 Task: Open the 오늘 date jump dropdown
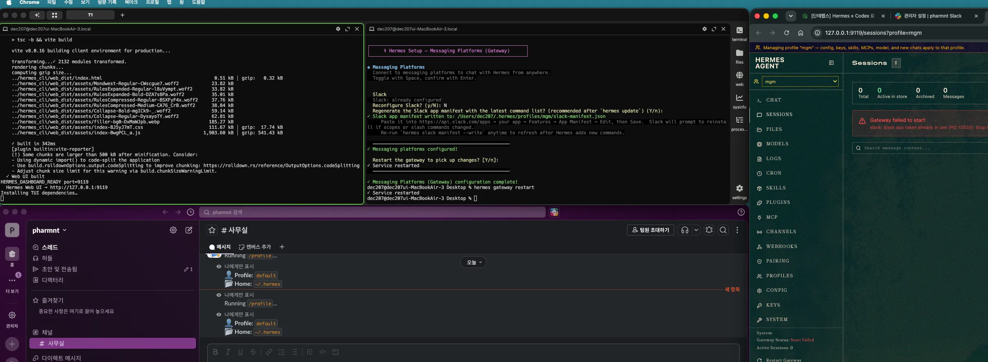click(473, 262)
